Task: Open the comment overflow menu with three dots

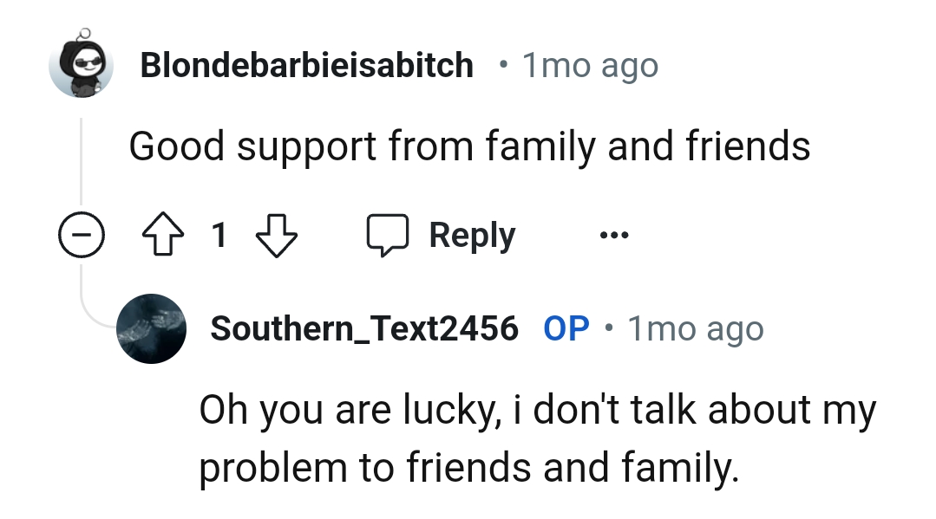Action: (x=613, y=235)
